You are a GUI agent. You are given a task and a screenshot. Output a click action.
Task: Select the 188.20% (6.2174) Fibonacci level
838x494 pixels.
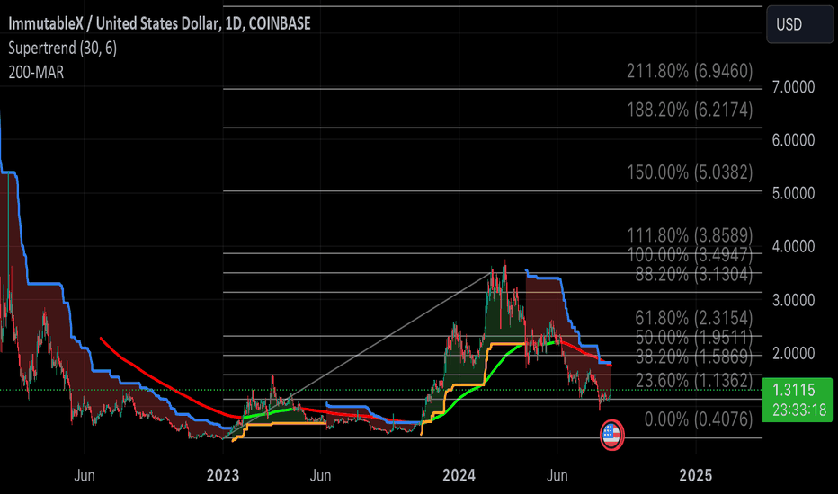coord(690,110)
